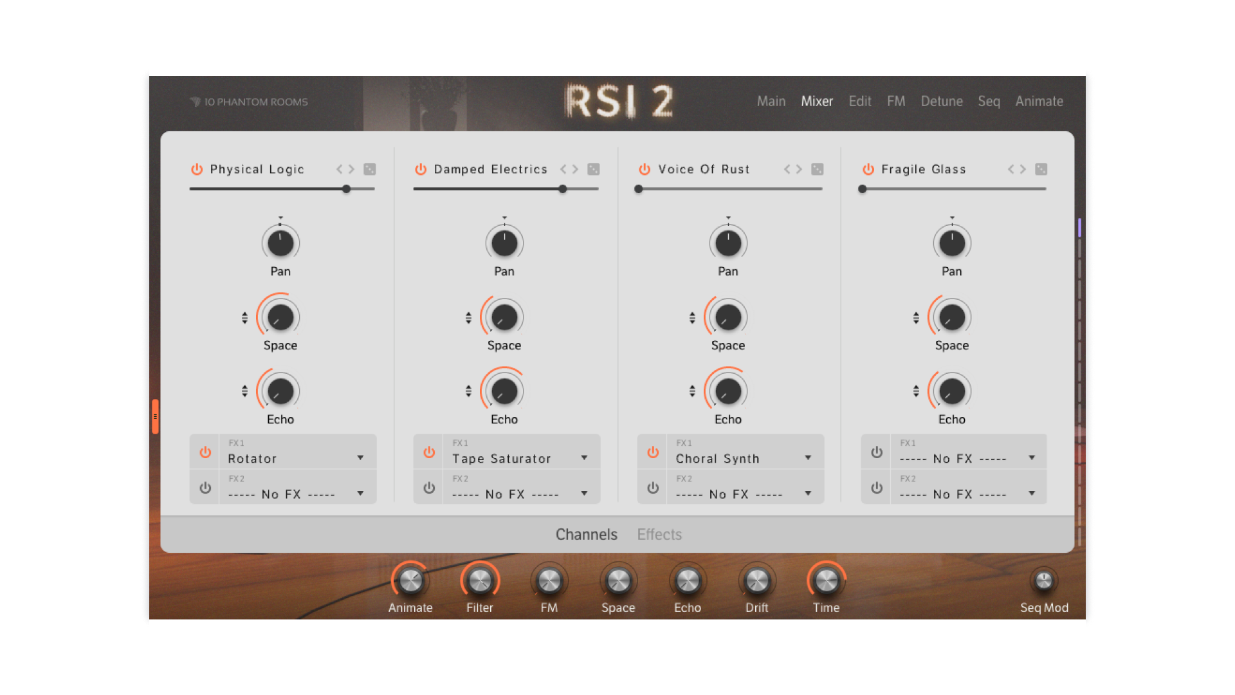Click the Pan knob on Voice Of Rust
The width and height of the screenshot is (1235, 695).
click(727, 243)
